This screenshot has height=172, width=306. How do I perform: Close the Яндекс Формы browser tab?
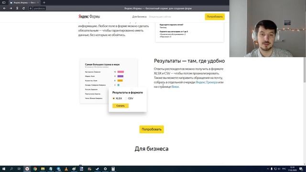(x=38, y=2)
